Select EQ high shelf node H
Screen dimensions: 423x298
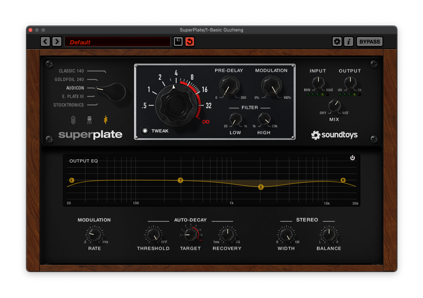click(343, 180)
